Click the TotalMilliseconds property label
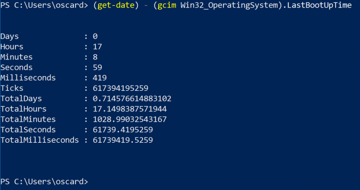 pos(39,140)
